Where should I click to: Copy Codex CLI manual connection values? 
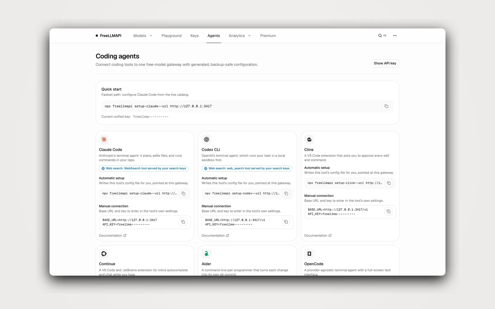pyautogui.click(x=286, y=222)
